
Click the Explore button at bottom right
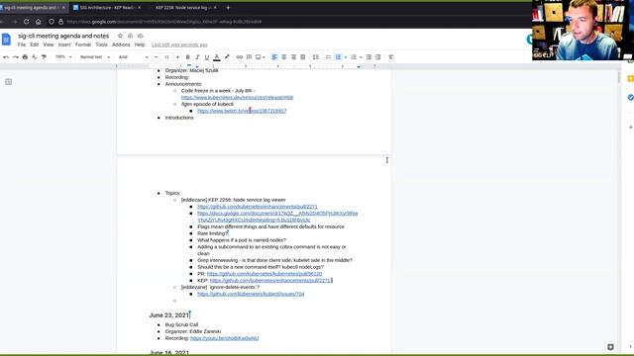[610, 347]
